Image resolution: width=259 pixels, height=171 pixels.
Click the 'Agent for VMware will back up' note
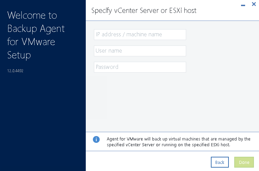pyautogui.click(x=179, y=142)
